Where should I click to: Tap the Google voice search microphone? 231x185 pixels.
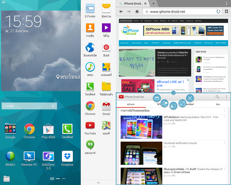[53, 106]
